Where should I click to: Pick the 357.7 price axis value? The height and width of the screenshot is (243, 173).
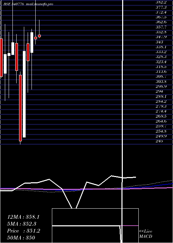coord(161,27)
